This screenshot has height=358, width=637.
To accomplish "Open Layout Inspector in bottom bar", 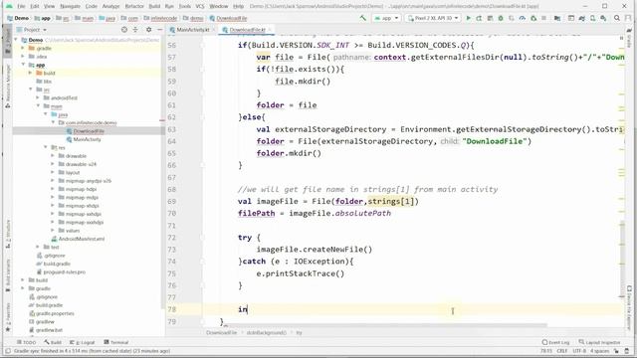I will [599, 342].
